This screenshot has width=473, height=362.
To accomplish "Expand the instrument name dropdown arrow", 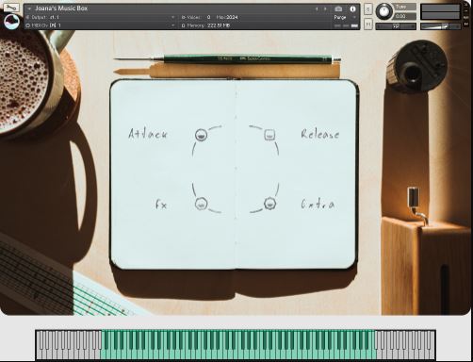I will point(29,8).
